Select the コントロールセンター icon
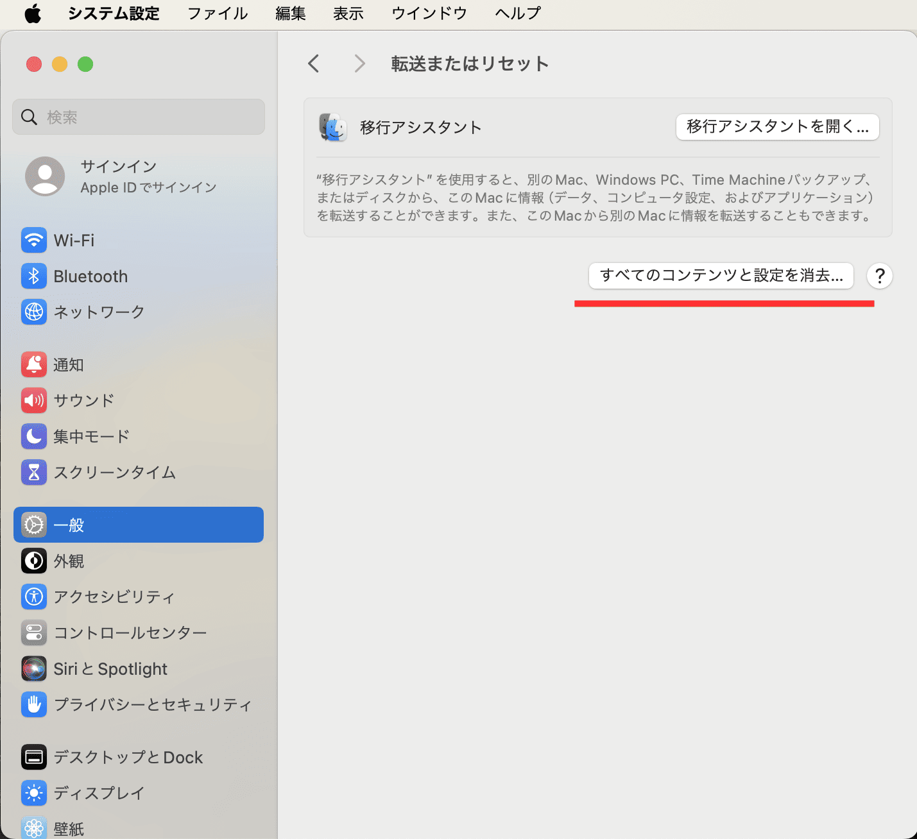Image resolution: width=917 pixels, height=839 pixels. pos(34,632)
